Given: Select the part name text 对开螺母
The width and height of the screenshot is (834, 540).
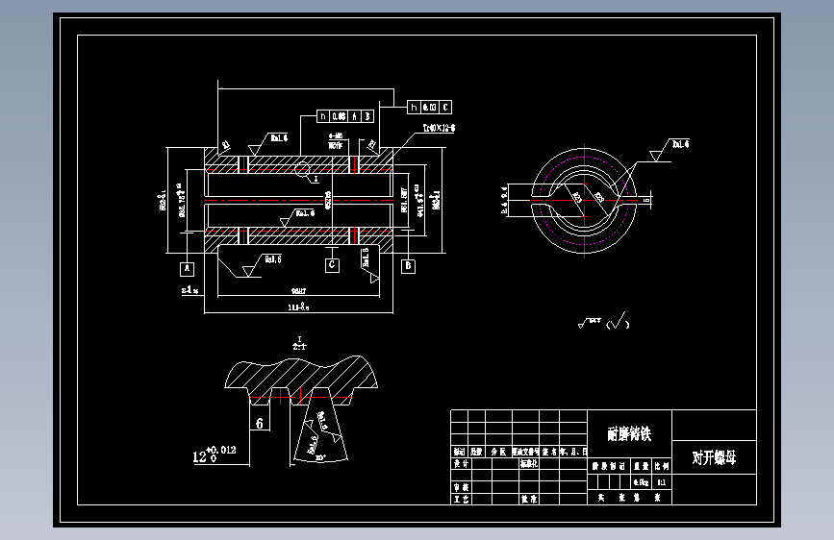Looking at the screenshot, I should click(x=714, y=457).
